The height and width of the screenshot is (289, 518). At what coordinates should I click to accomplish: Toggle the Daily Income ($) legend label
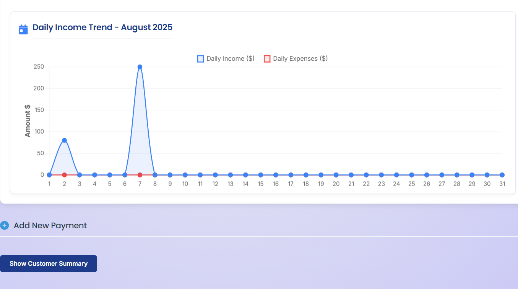tap(230, 59)
